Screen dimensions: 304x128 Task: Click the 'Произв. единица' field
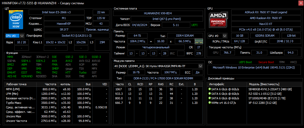[x=97, y=30]
